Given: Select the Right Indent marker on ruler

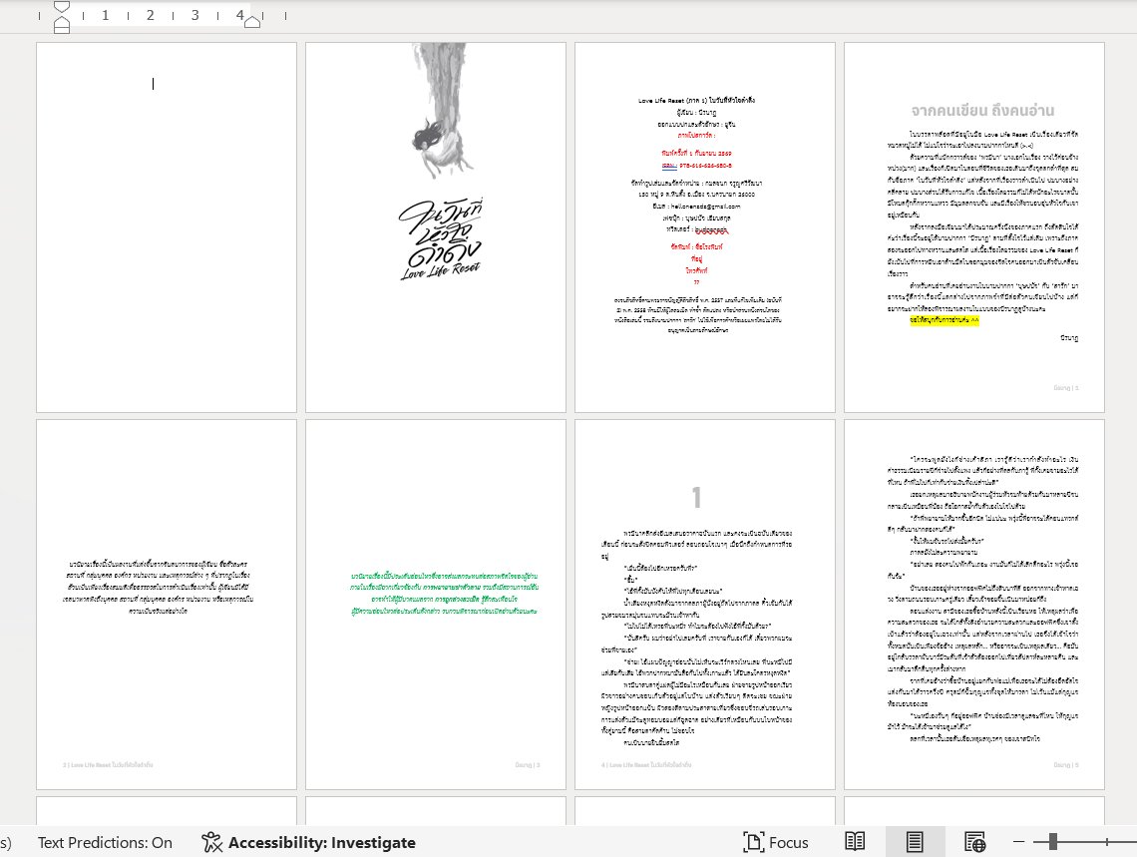Looking at the screenshot, I should tap(251, 22).
